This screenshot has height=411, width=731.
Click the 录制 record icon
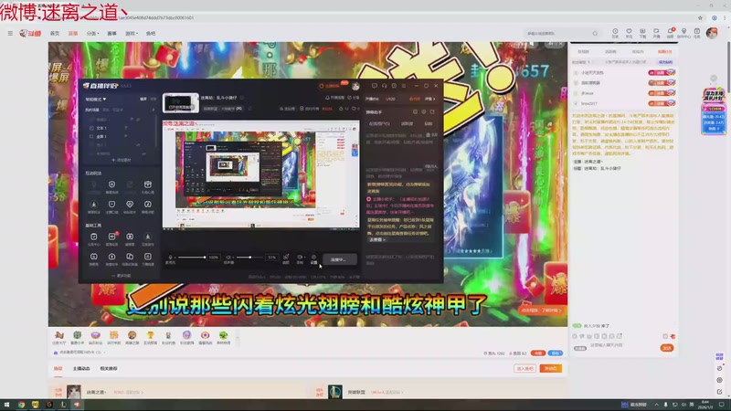point(300,258)
